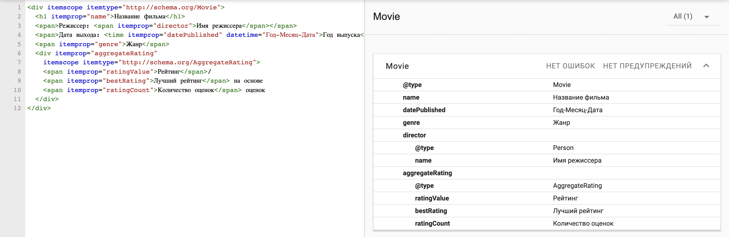Click the AggregateRating type value
Viewport: 729px width, 237px height.
coord(577,186)
